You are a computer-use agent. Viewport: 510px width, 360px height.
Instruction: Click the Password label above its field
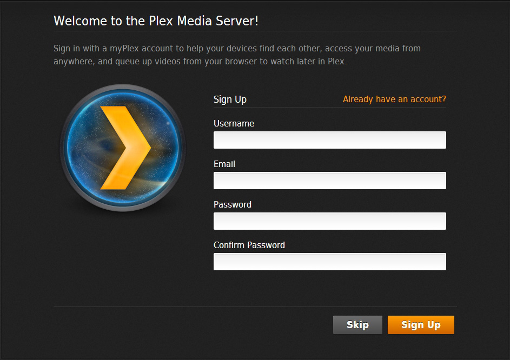[233, 205]
